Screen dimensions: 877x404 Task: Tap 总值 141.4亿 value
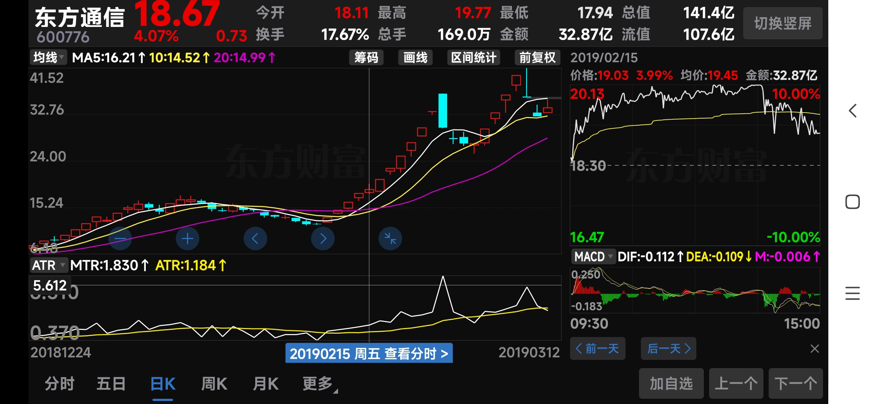pyautogui.click(x=708, y=13)
